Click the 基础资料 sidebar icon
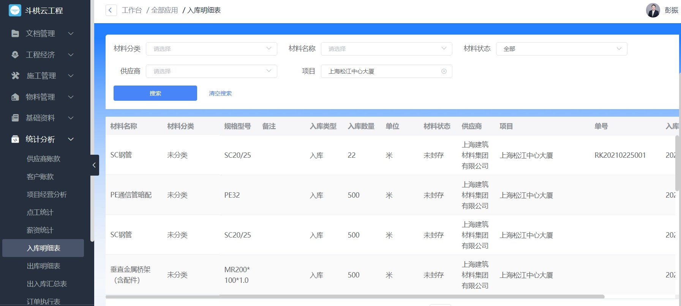 coord(15,118)
